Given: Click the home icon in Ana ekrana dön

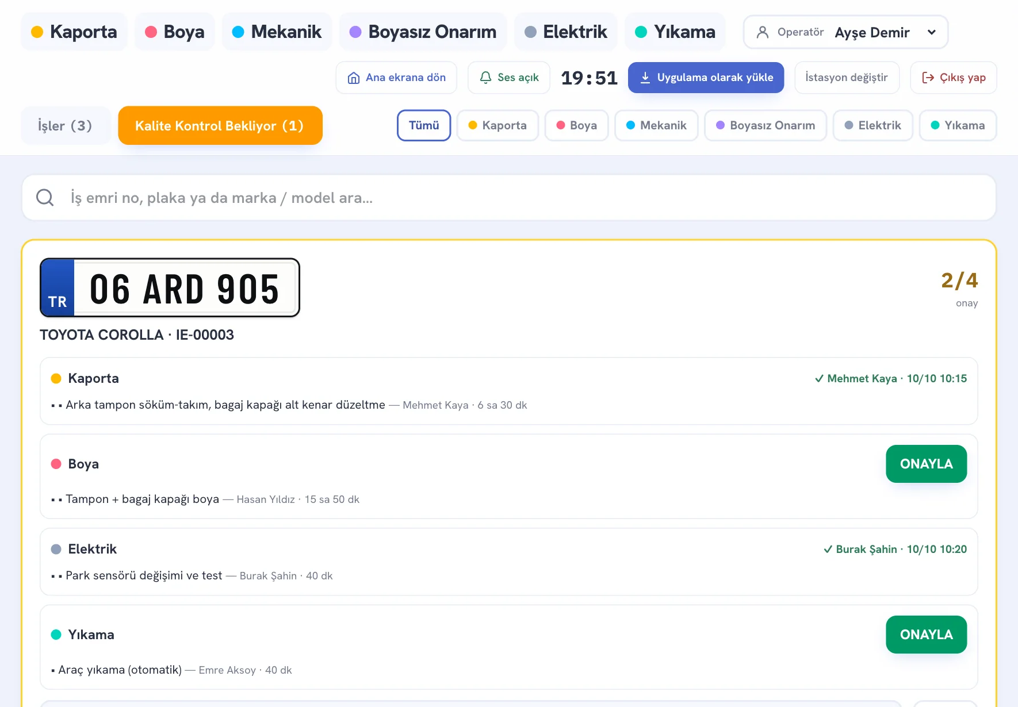Looking at the screenshot, I should coord(354,78).
